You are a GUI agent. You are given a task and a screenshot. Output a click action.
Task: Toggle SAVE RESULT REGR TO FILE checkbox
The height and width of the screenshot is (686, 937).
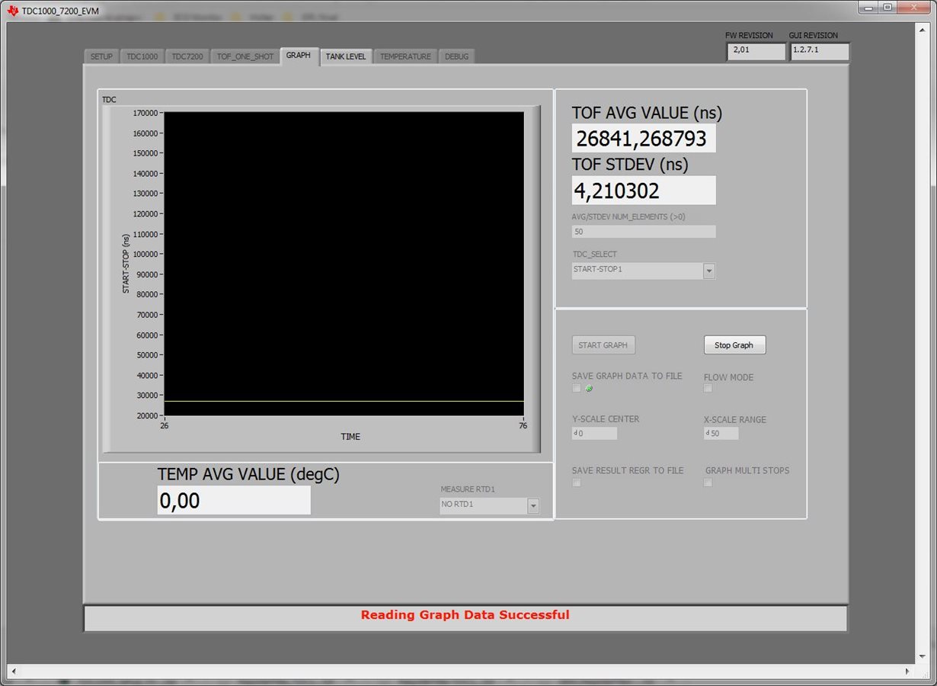[x=577, y=482]
